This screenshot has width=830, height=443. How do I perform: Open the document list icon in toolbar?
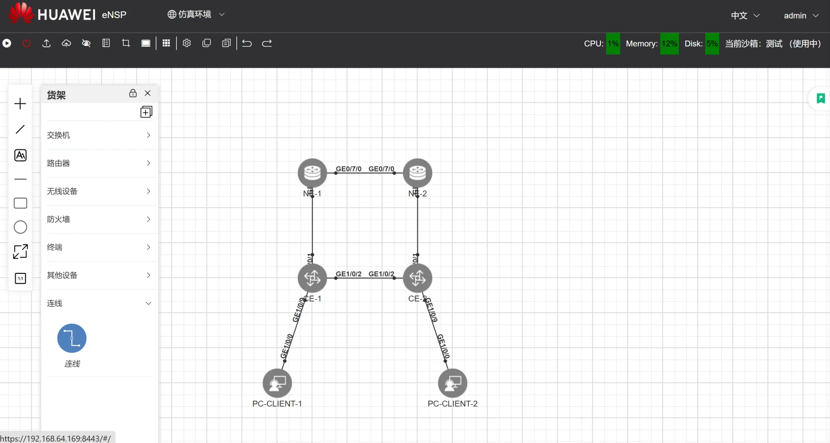(106, 43)
